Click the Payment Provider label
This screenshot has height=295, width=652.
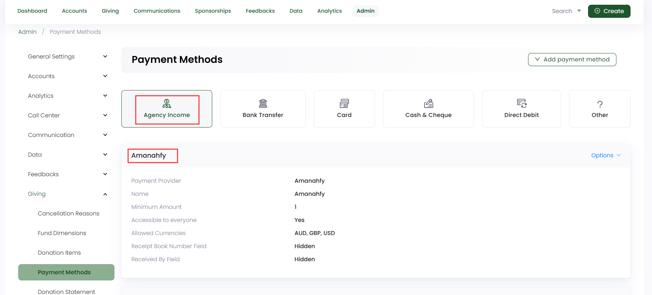pyautogui.click(x=156, y=181)
